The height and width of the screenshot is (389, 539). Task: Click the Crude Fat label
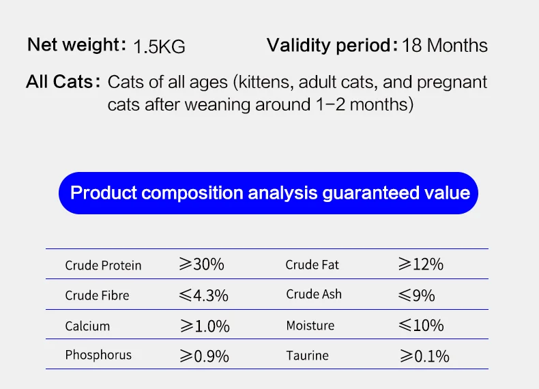(x=312, y=265)
